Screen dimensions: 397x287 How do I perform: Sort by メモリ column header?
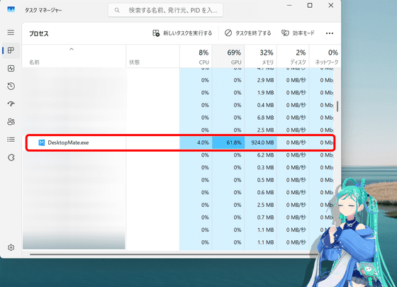click(x=261, y=57)
